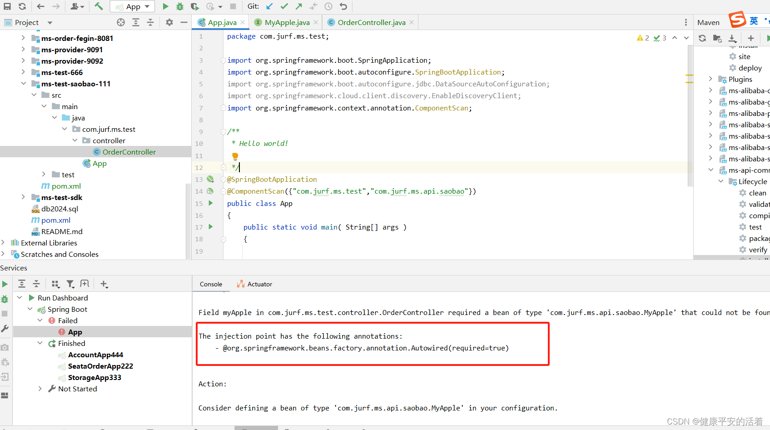The height and width of the screenshot is (430, 770).
Task: Collapse the Failed group in Services
Action: coord(40,320)
